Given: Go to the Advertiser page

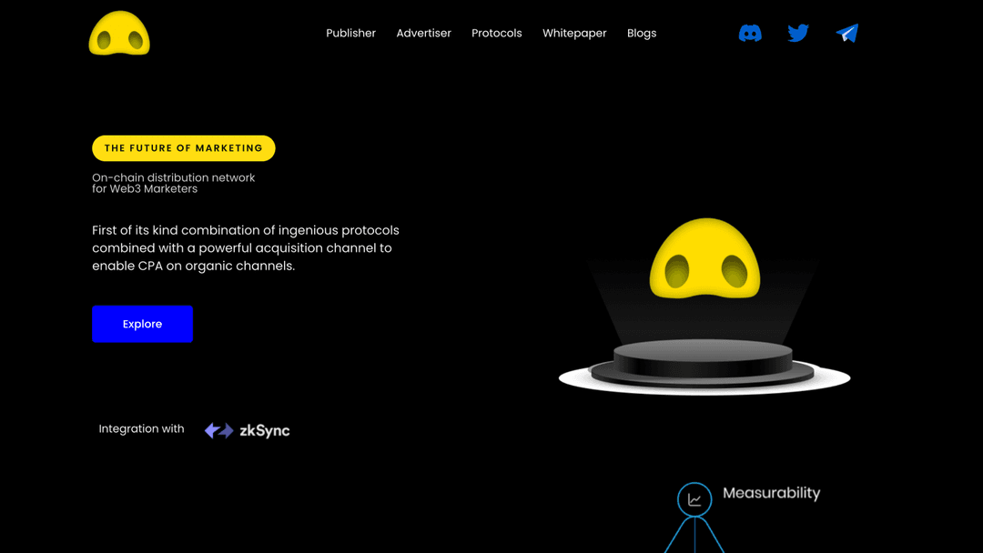Looking at the screenshot, I should coord(423,34).
